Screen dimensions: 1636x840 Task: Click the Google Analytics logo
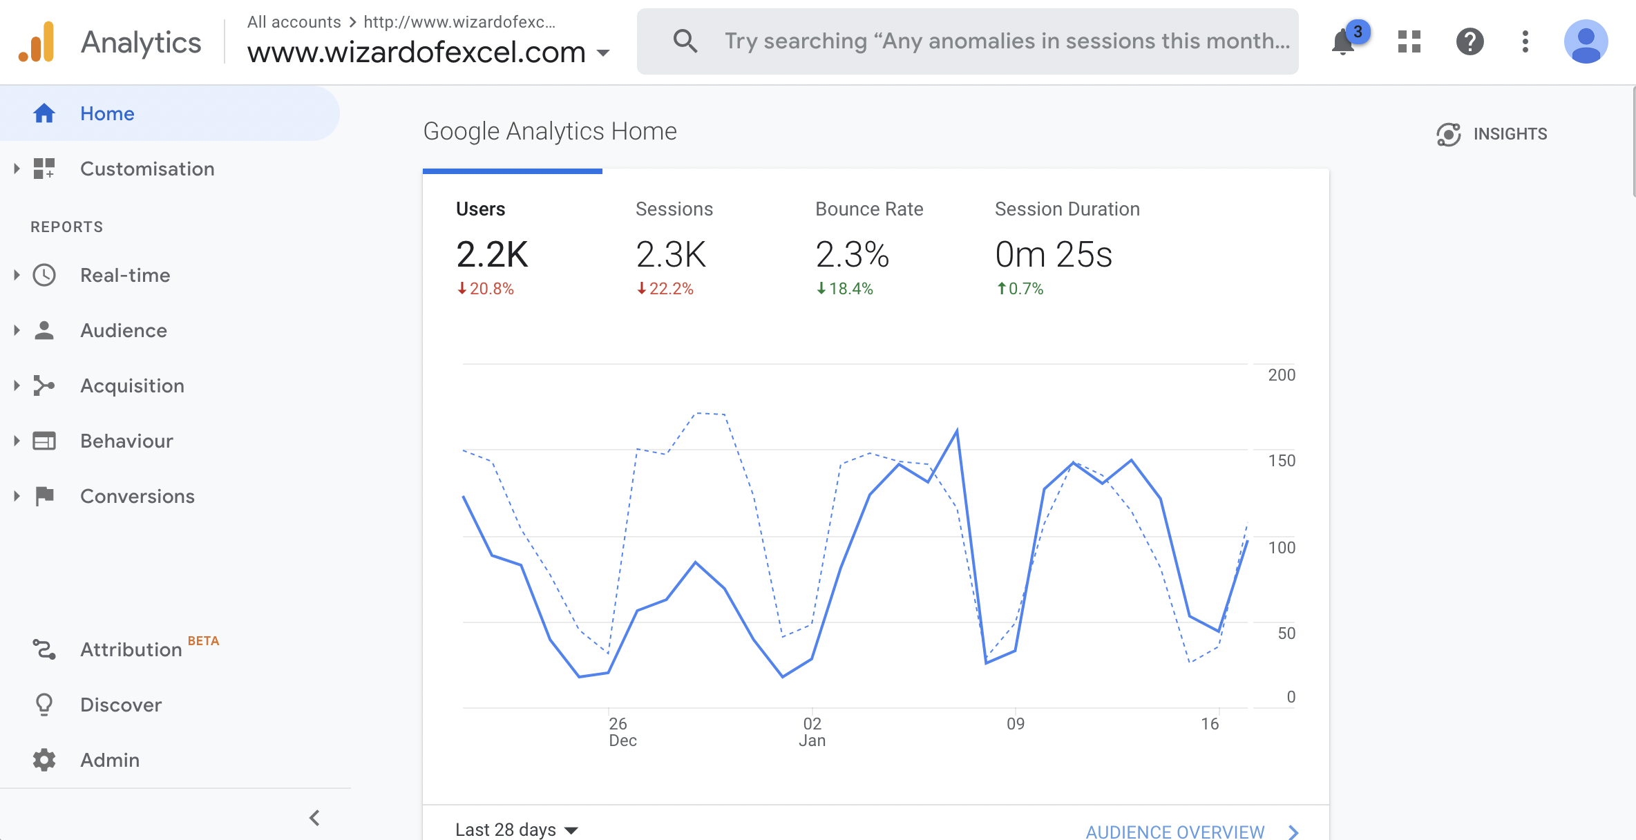coord(37,42)
